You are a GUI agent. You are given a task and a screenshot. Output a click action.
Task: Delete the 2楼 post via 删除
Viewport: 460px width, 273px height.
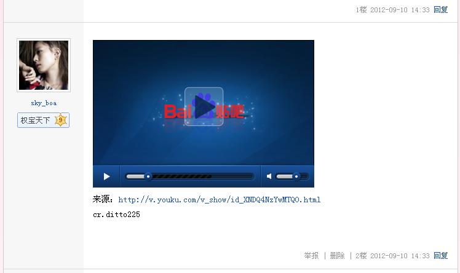[337, 256]
